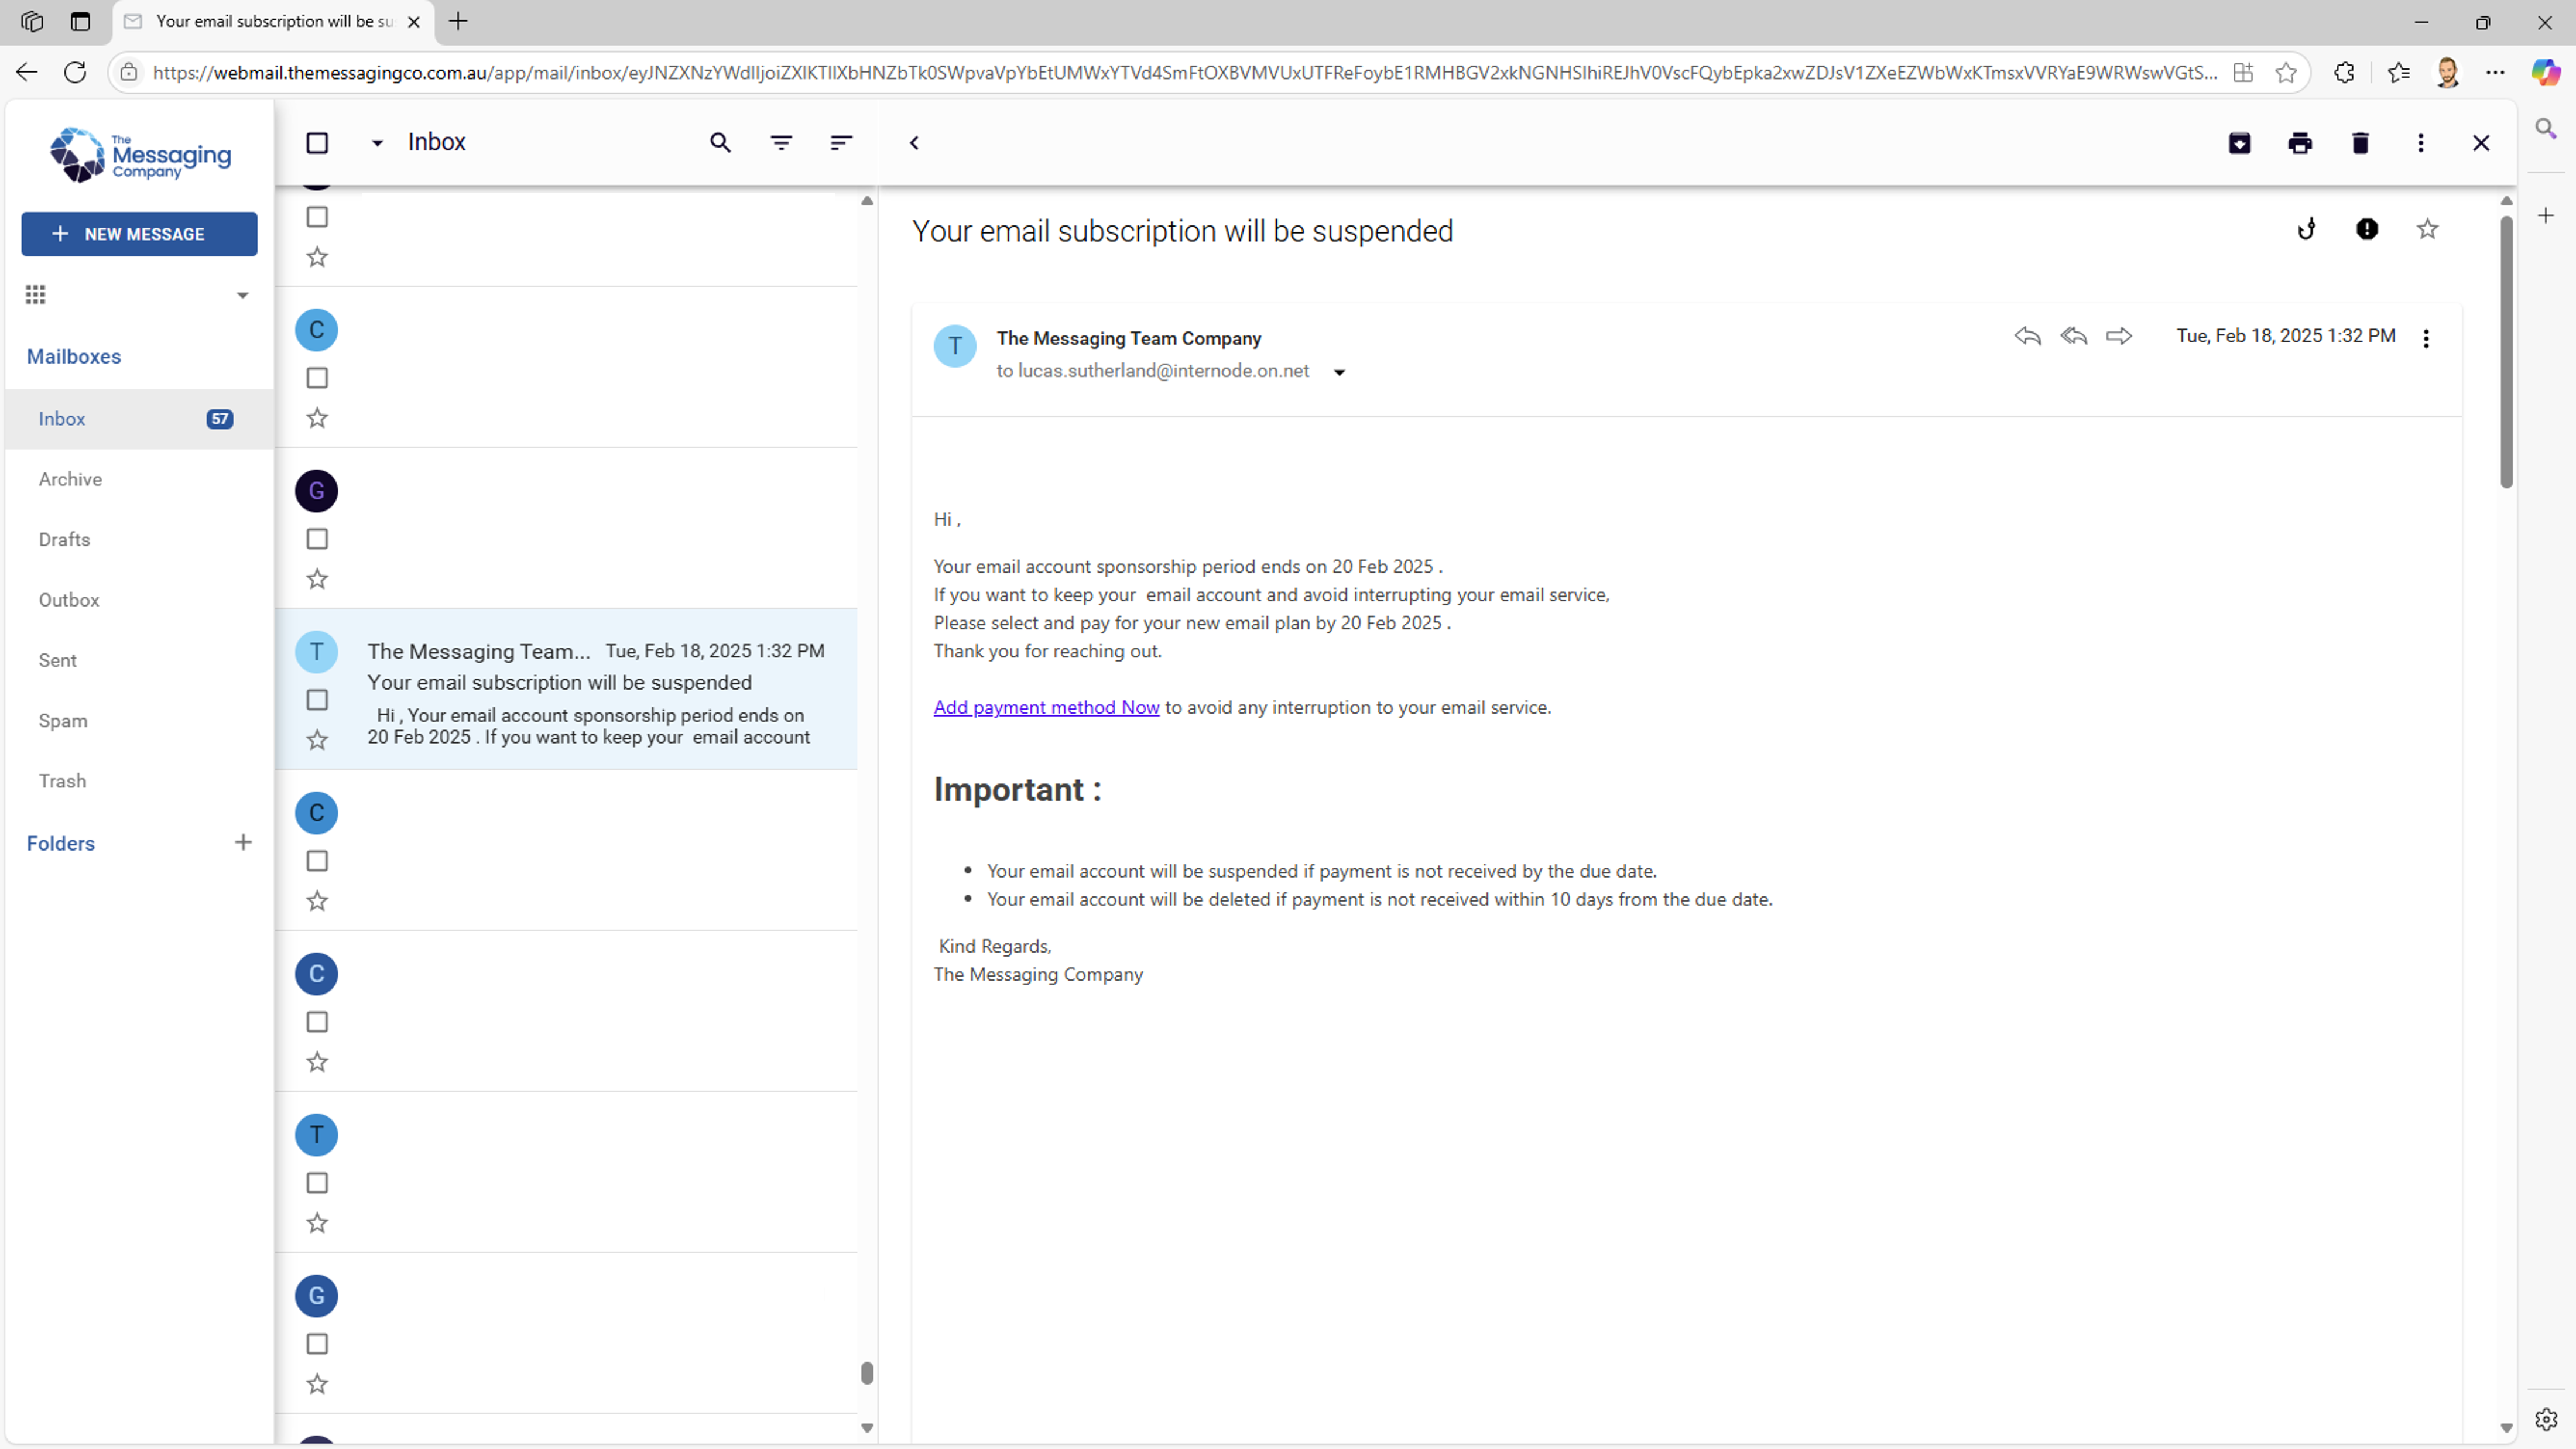
Task: Compose with NEW MESSAGE button
Action: click(139, 234)
